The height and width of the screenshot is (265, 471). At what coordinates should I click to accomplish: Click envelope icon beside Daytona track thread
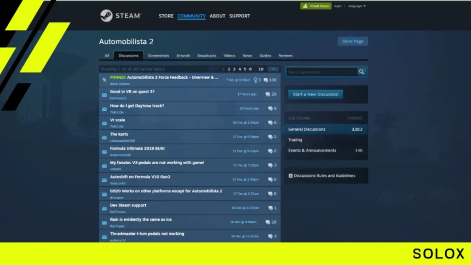[x=104, y=109]
